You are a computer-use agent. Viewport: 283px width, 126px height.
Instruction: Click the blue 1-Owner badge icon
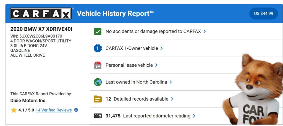click(x=98, y=48)
